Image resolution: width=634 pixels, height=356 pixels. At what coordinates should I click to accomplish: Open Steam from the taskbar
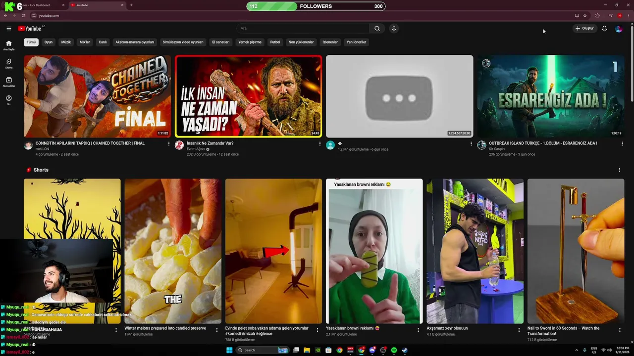coord(405,350)
